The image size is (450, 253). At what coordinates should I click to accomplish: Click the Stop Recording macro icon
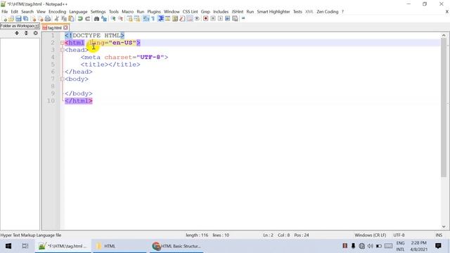pyautogui.click(x=213, y=19)
